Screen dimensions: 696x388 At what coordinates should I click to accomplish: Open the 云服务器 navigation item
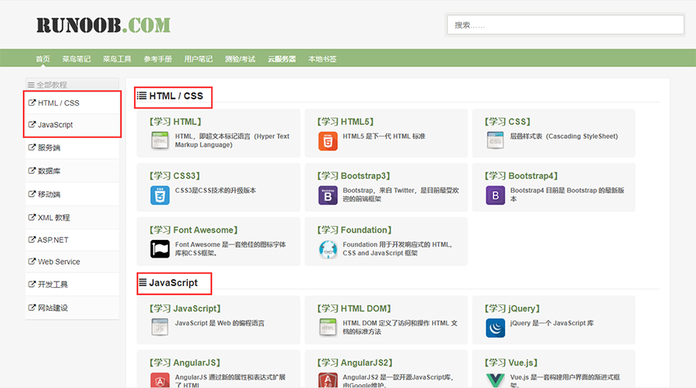point(281,59)
